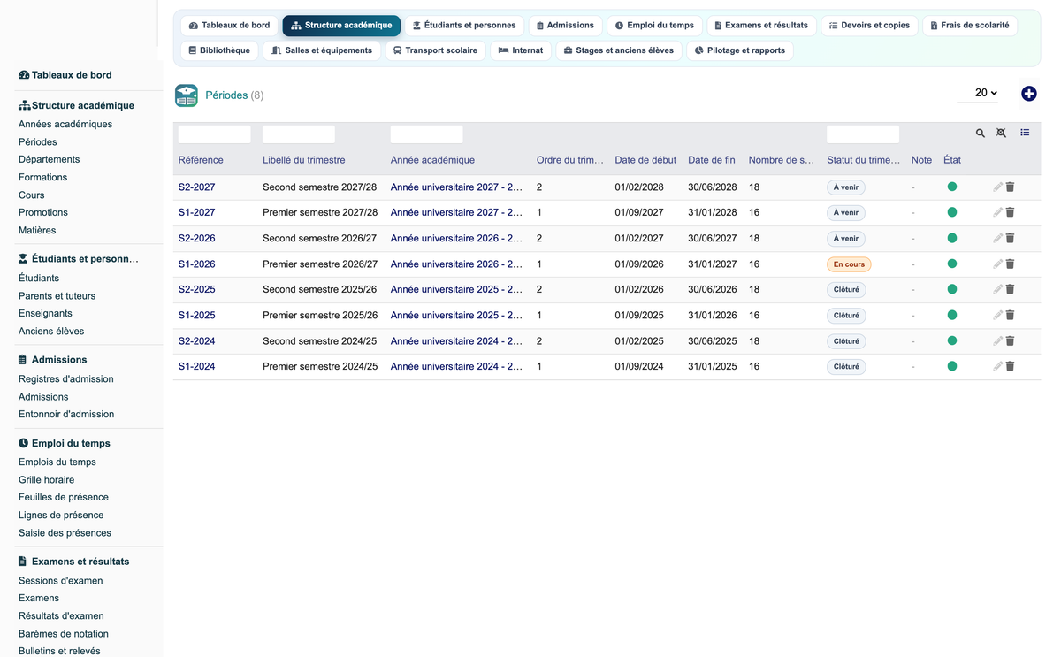Open Enseignants in the sidebar
This screenshot has height=657, width=1061.
pos(45,314)
